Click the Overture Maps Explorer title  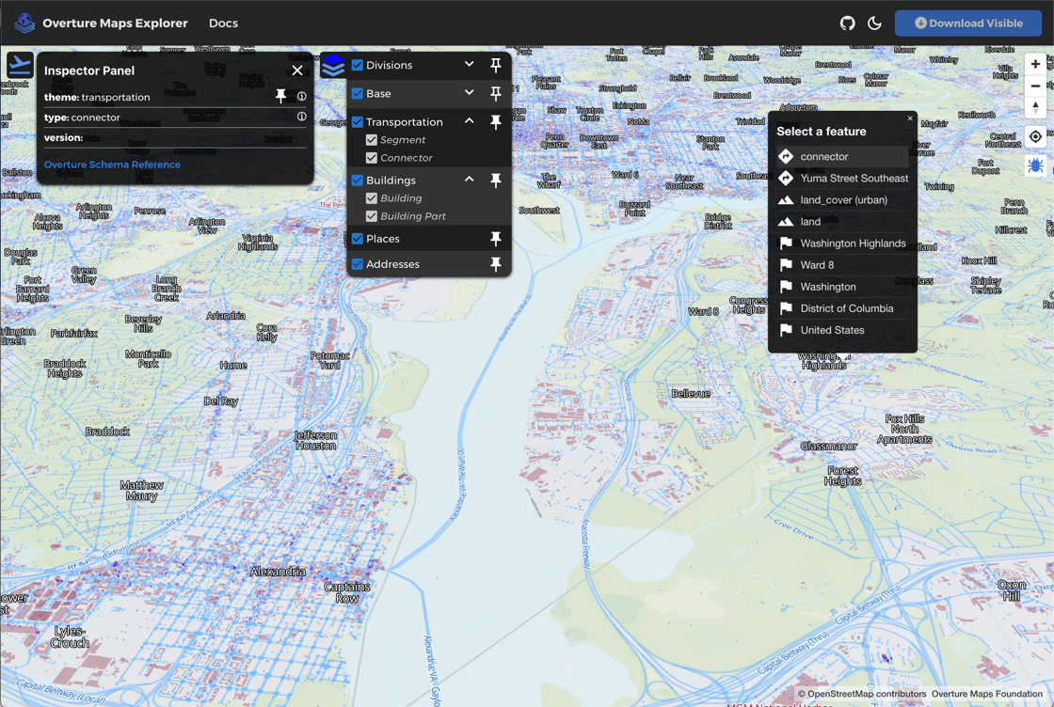tap(115, 23)
